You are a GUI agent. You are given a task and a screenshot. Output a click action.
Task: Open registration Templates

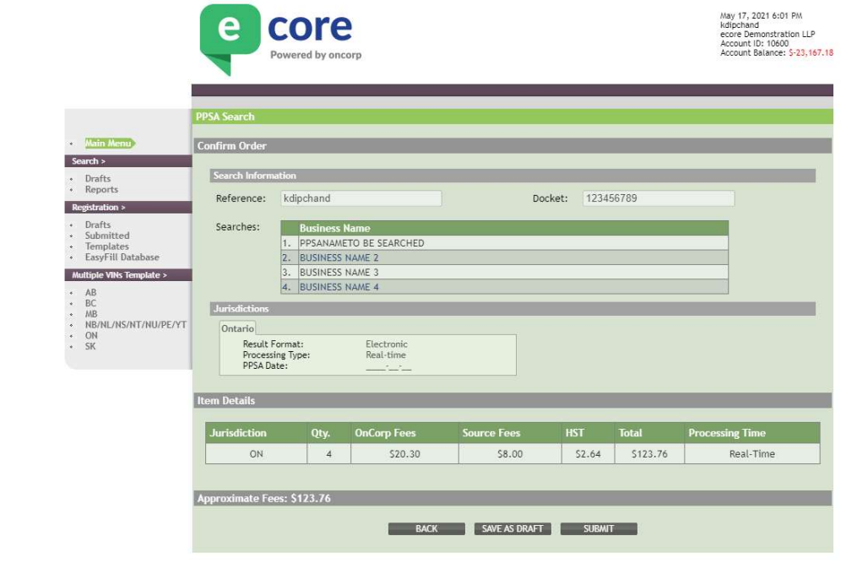click(107, 246)
